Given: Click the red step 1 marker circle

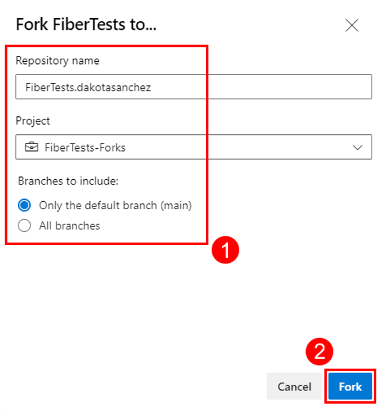Looking at the screenshot, I should pos(226,250).
